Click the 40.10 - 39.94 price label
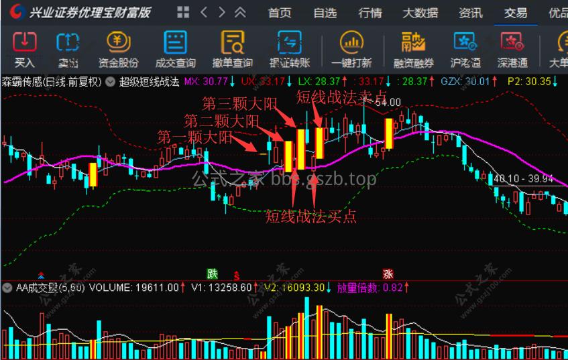 click(x=524, y=178)
